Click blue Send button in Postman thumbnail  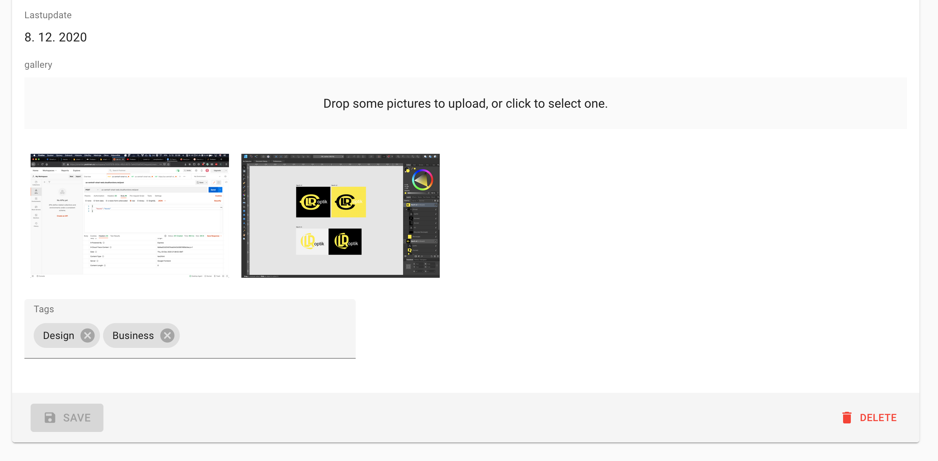[x=213, y=190]
